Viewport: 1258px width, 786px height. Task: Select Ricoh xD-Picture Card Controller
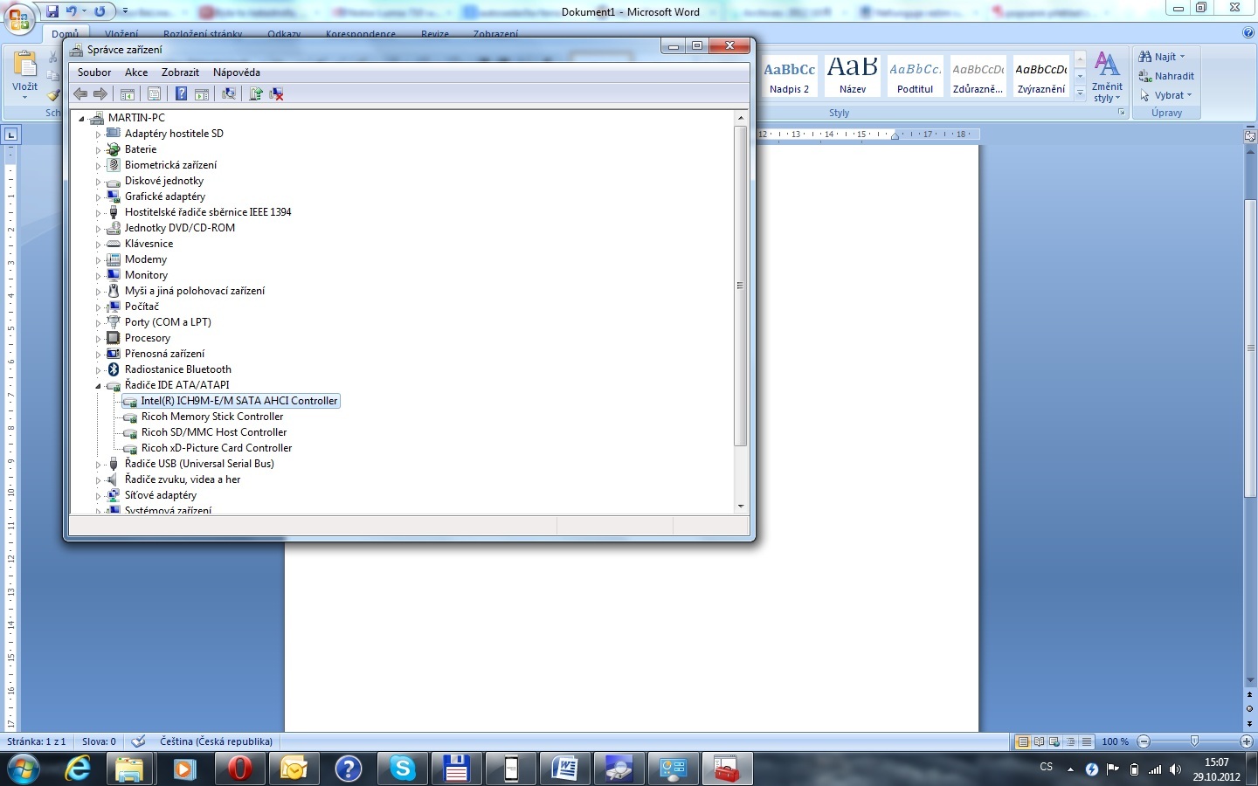coord(217,448)
